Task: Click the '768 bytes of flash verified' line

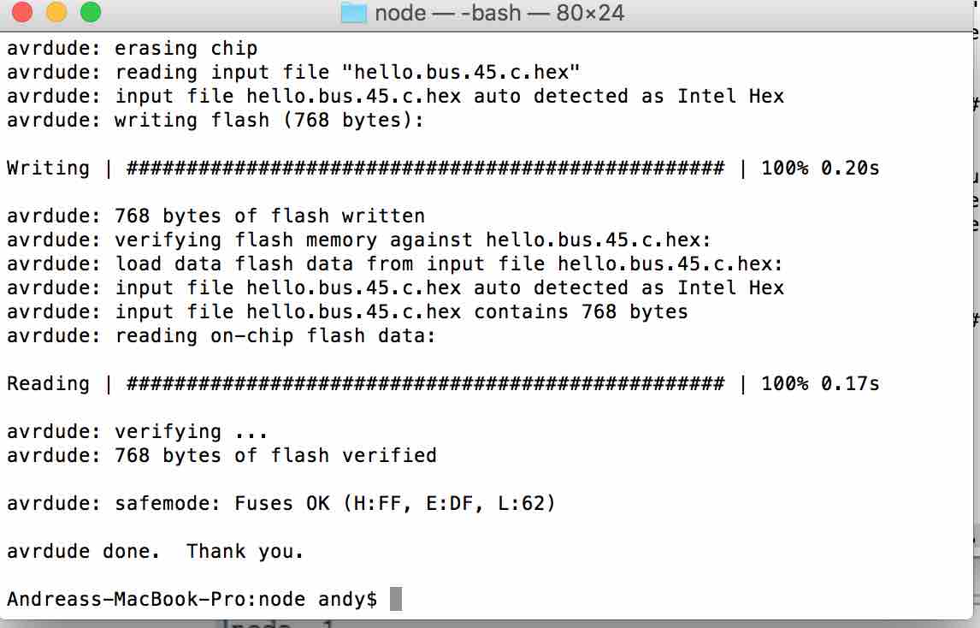Action: (x=221, y=455)
